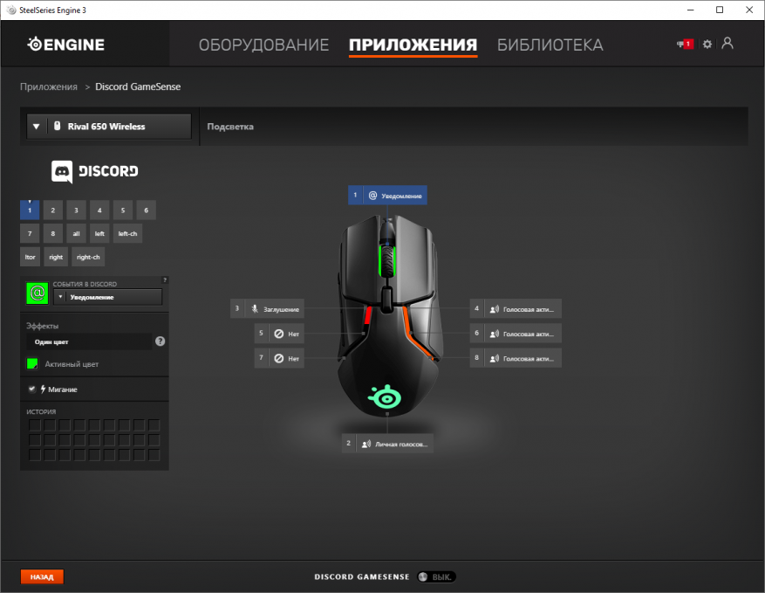This screenshot has width=765, height=593.
Task: Expand the Rival 650 Wireless device dropdown
Action: pyautogui.click(x=109, y=127)
